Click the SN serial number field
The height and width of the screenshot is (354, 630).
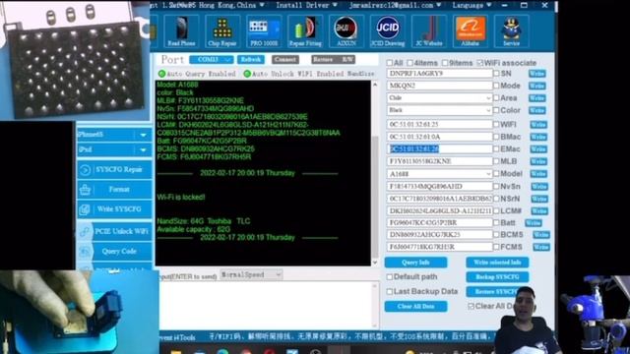click(440, 74)
